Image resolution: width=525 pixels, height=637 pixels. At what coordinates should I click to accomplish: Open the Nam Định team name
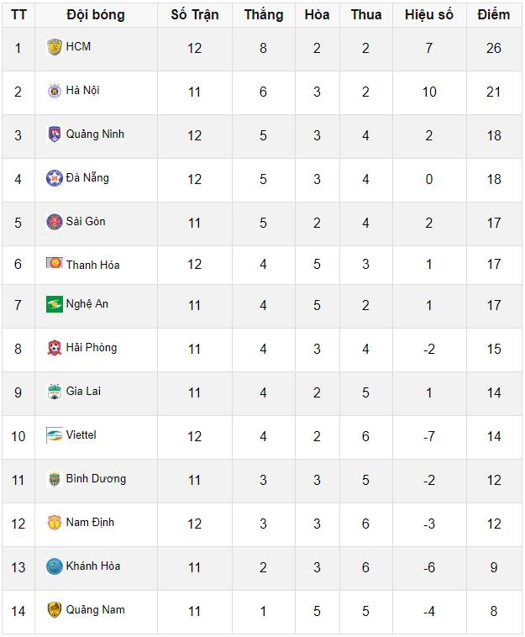(x=91, y=523)
